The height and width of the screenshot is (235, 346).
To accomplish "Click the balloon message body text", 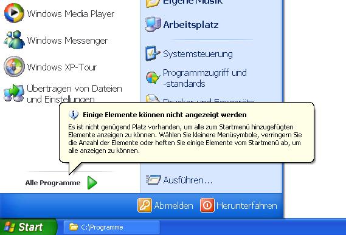I will tap(185, 139).
